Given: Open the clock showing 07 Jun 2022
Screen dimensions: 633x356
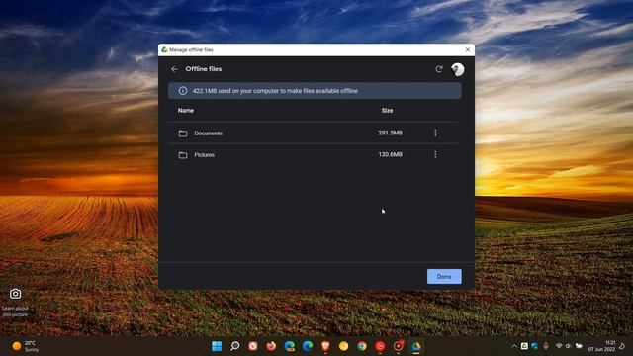Looking at the screenshot, I should click(x=601, y=346).
